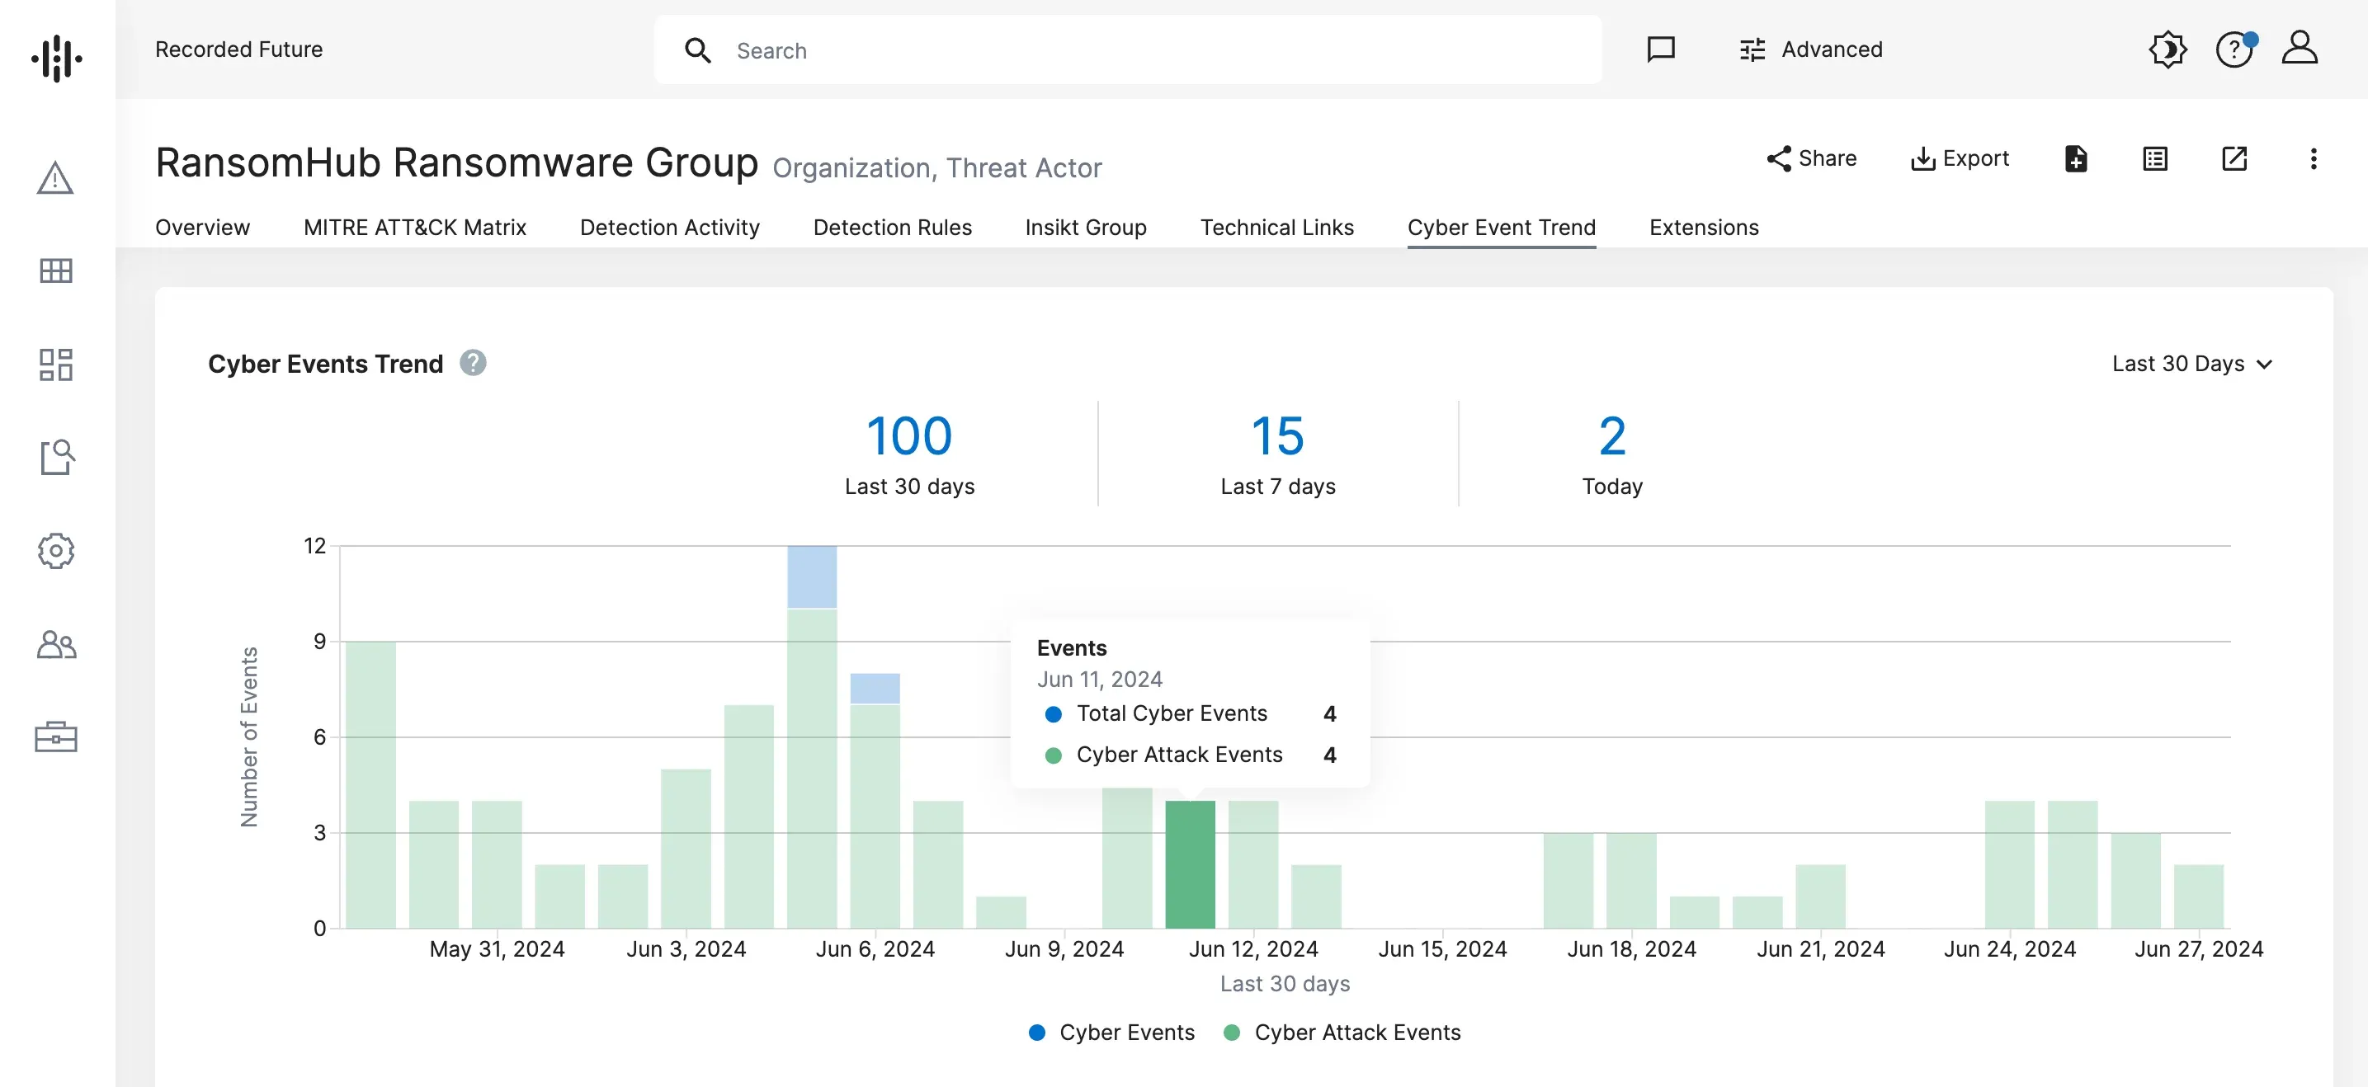
Task: Open the users sidebar icon
Action: [x=56, y=644]
